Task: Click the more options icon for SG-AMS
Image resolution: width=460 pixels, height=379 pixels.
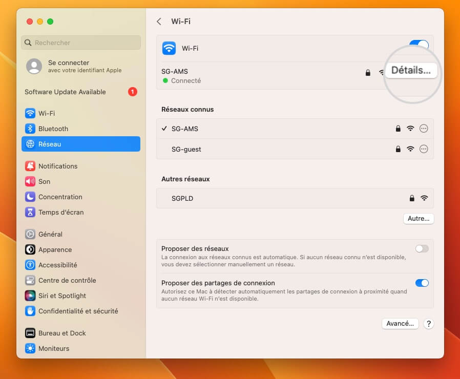Action: (x=423, y=129)
